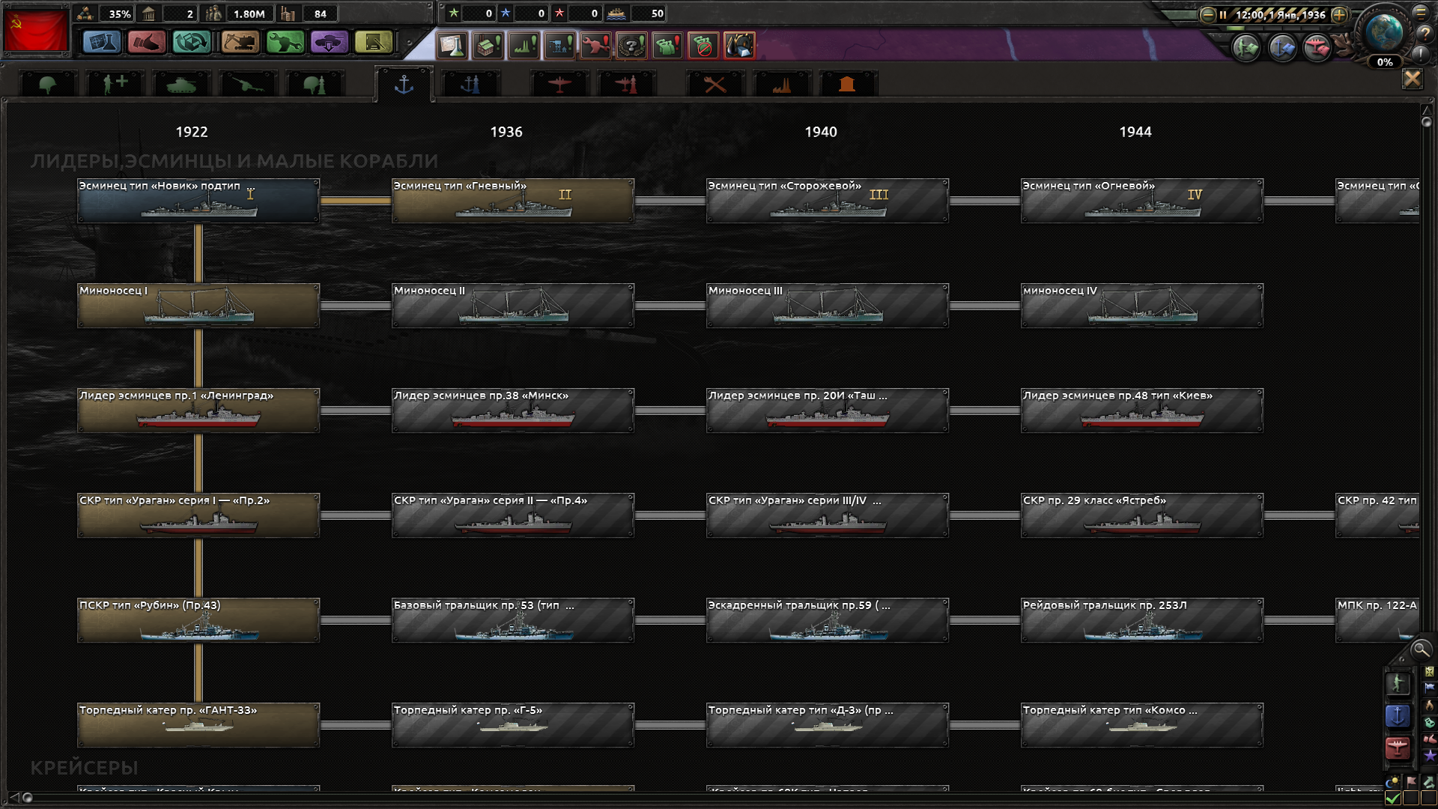Select the Торпедный катер «ГАНТ-33» technology
This screenshot has height=809, width=1438.
198,725
